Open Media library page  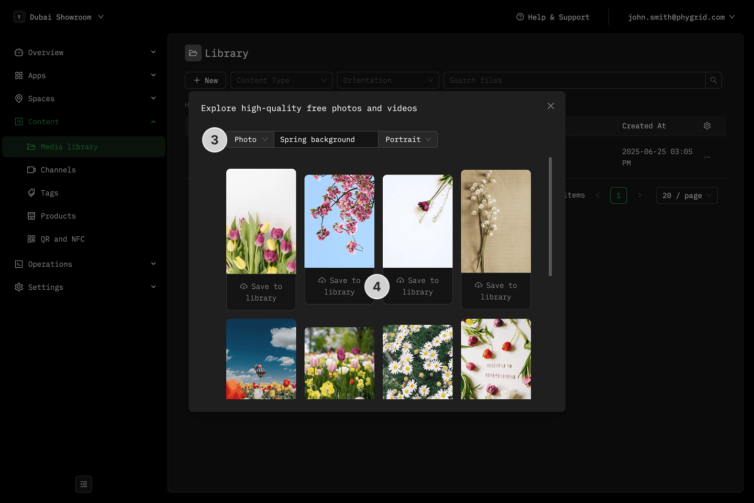pyautogui.click(x=84, y=147)
